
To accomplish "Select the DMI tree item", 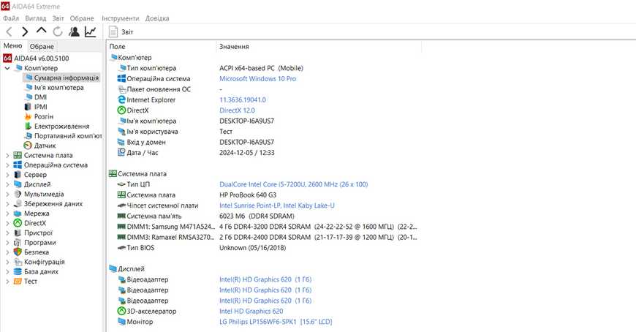I will pos(36,97).
